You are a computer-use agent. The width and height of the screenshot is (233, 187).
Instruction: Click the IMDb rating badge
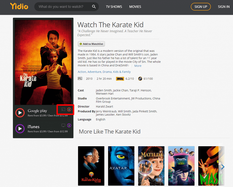(x=120, y=79)
